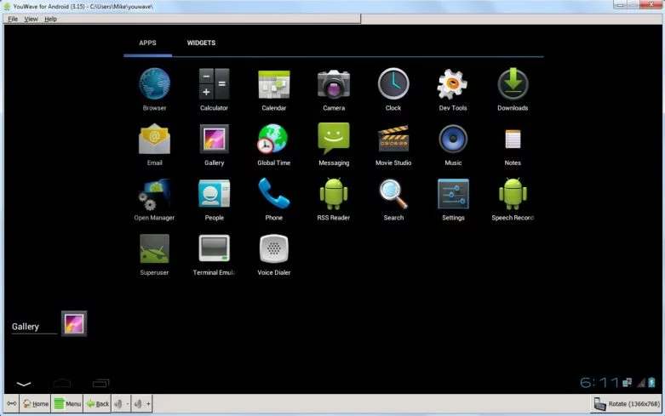The width and height of the screenshot is (665, 416).
Task: Open the Messaging app
Action: coord(334,144)
